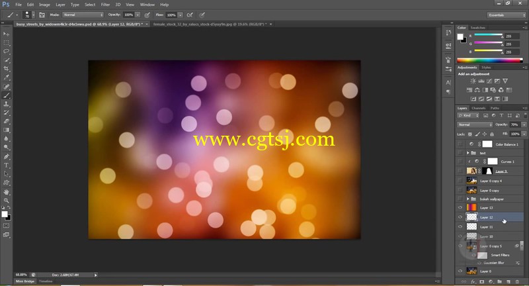529x286 pixels.
Task: Hide Layer 13 visibility eye
Action: coord(460,207)
